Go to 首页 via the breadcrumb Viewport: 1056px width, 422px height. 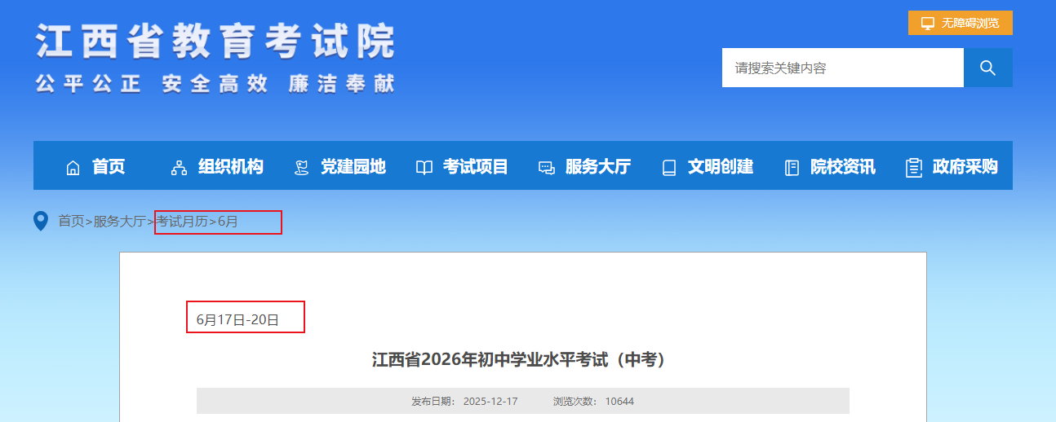pos(71,221)
